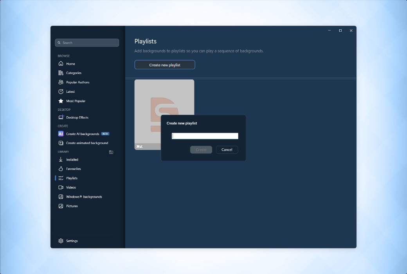Click the Most Popular star icon
Viewport: 407px width, 274px height.
61,101
